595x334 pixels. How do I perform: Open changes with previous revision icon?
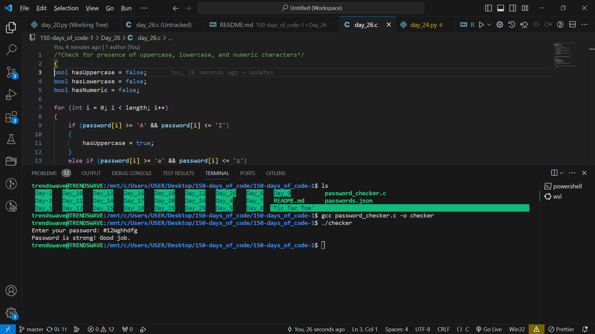pos(524,24)
